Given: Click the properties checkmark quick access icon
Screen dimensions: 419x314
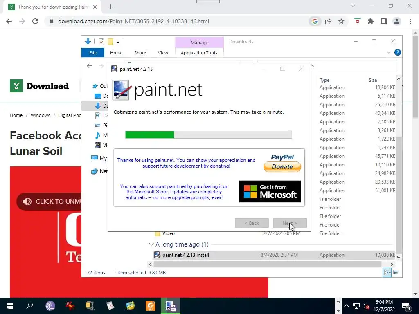Looking at the screenshot, I should [x=101, y=42].
